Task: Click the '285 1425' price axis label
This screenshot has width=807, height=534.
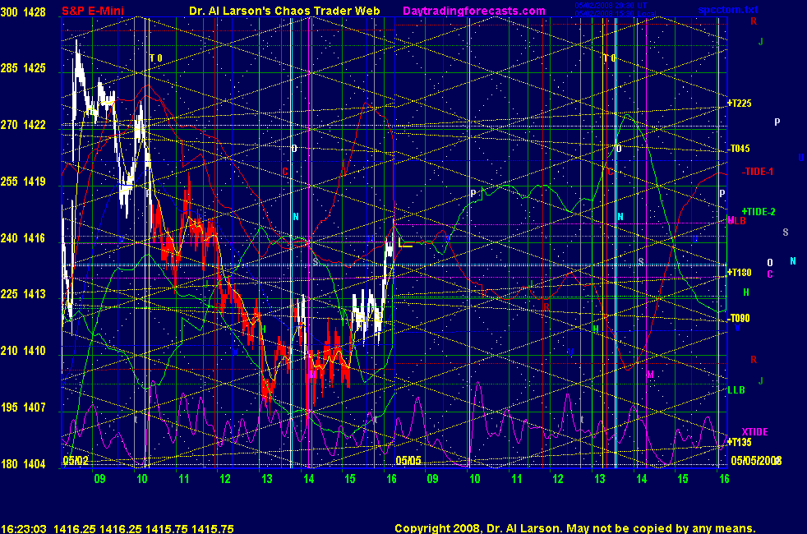Action: 23,68
